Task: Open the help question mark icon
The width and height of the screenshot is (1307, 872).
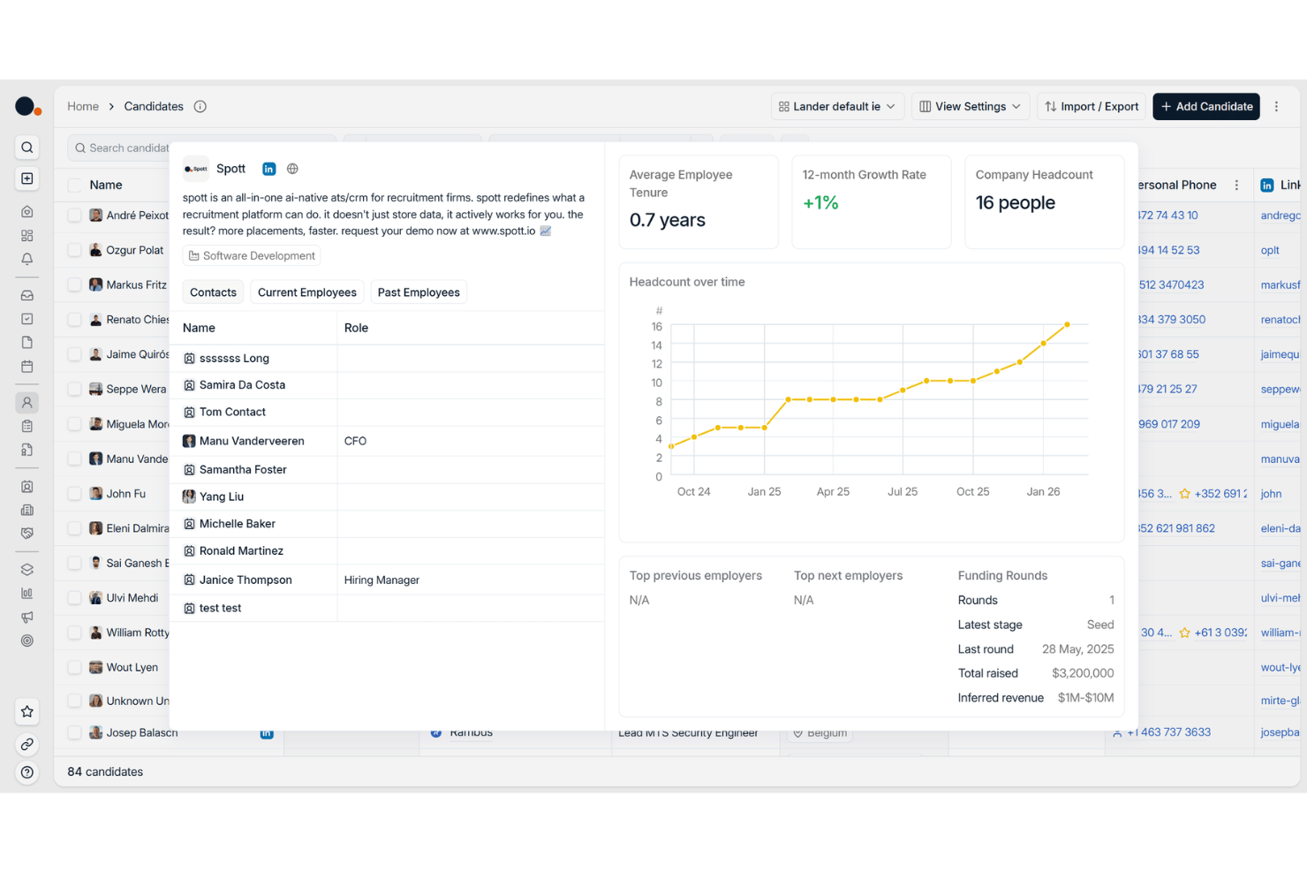Action: pyautogui.click(x=27, y=772)
